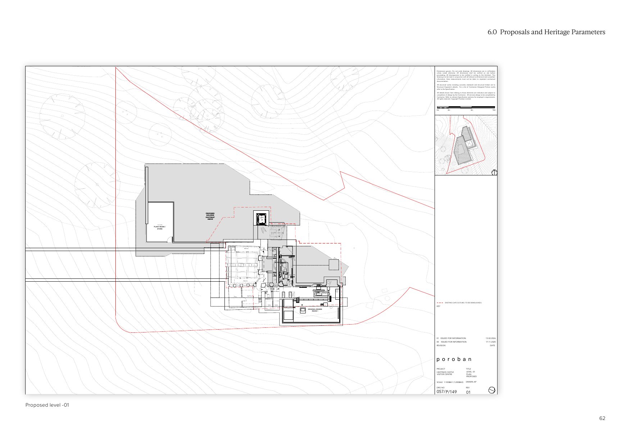631x447 pixels.
Task: Click the staircase symbol below the lift
Action: tap(277, 231)
